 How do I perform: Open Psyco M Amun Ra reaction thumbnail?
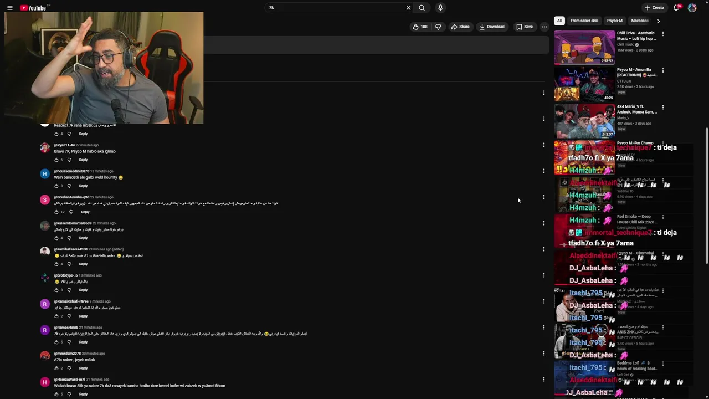tap(584, 84)
